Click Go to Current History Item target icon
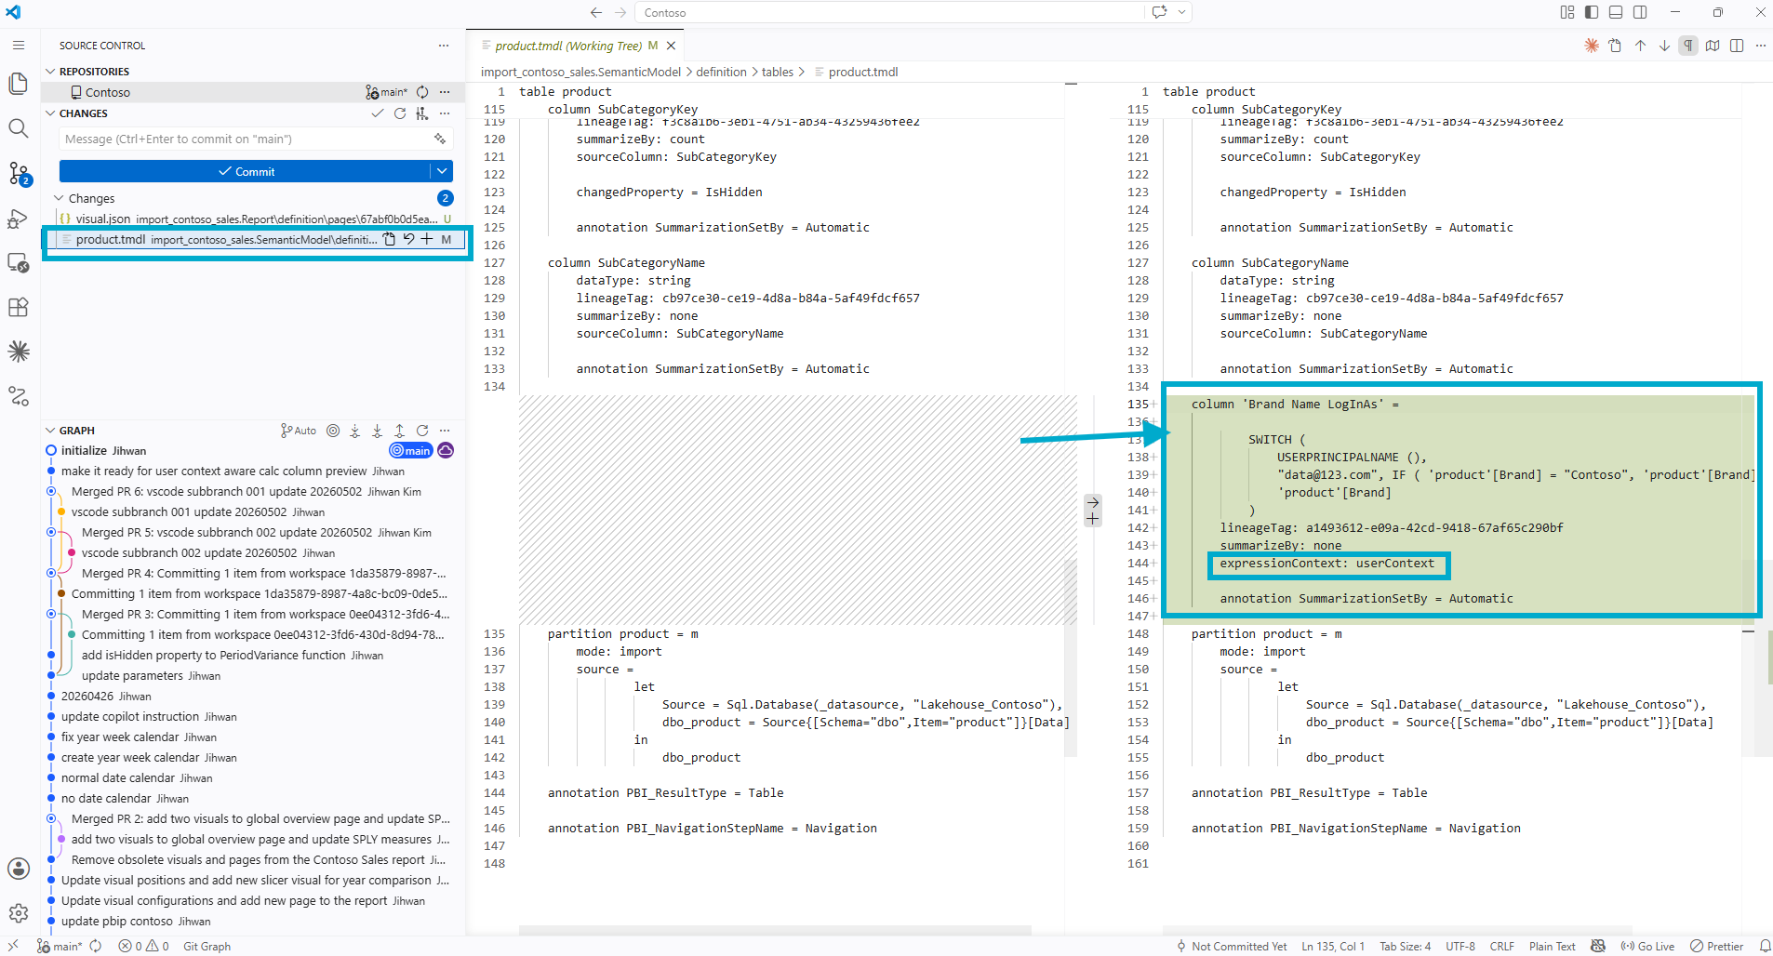This screenshot has height=956, width=1773. click(x=333, y=431)
